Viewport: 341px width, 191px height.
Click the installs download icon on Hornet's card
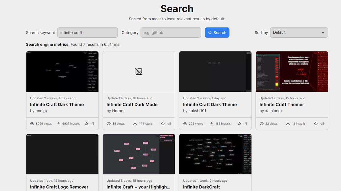pos(135,124)
